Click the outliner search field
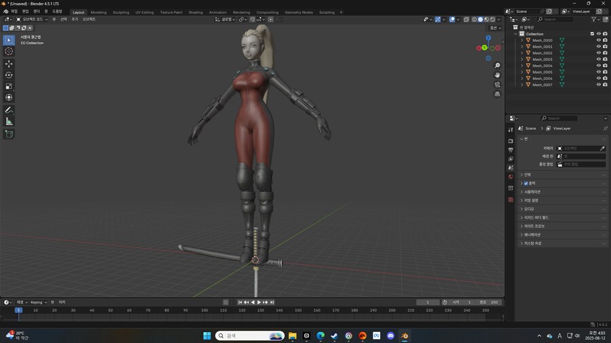Viewport: 611px width, 343px height. (x=555, y=19)
